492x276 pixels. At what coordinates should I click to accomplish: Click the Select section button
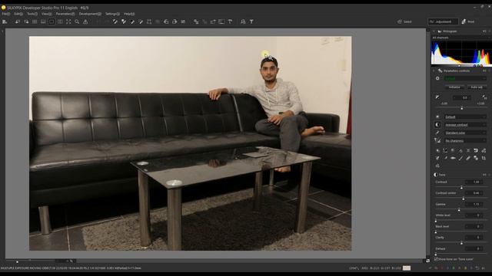(x=404, y=21)
